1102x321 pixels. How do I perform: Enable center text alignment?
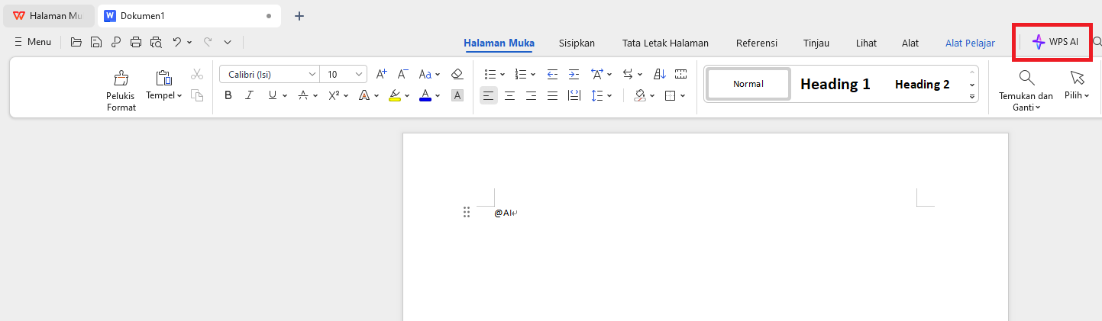(509, 95)
